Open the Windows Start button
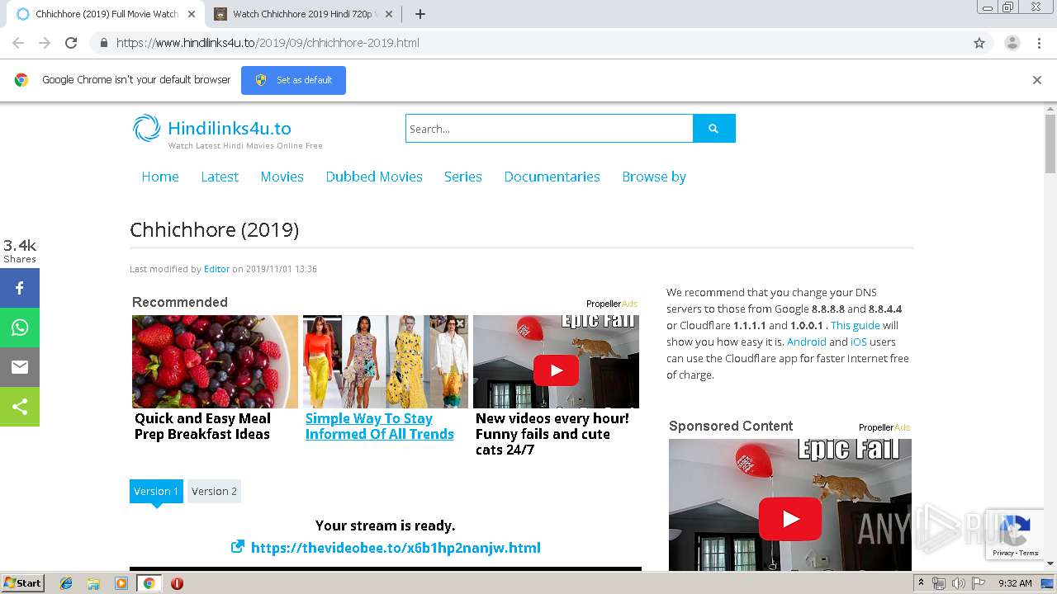The width and height of the screenshot is (1057, 594). pos(23,583)
